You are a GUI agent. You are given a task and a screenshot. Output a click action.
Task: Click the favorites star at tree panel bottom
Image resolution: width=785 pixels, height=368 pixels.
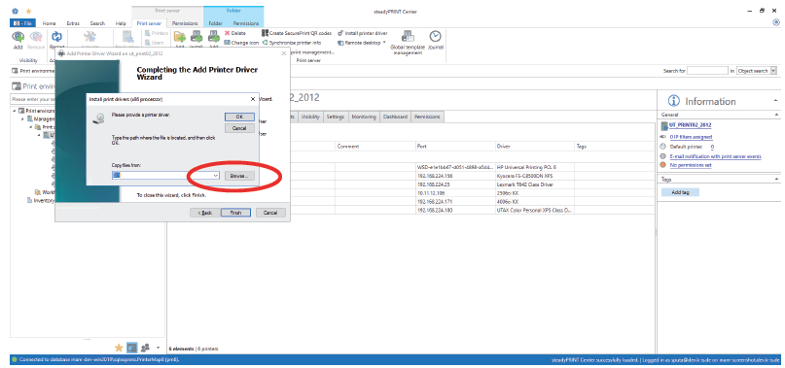point(119,347)
